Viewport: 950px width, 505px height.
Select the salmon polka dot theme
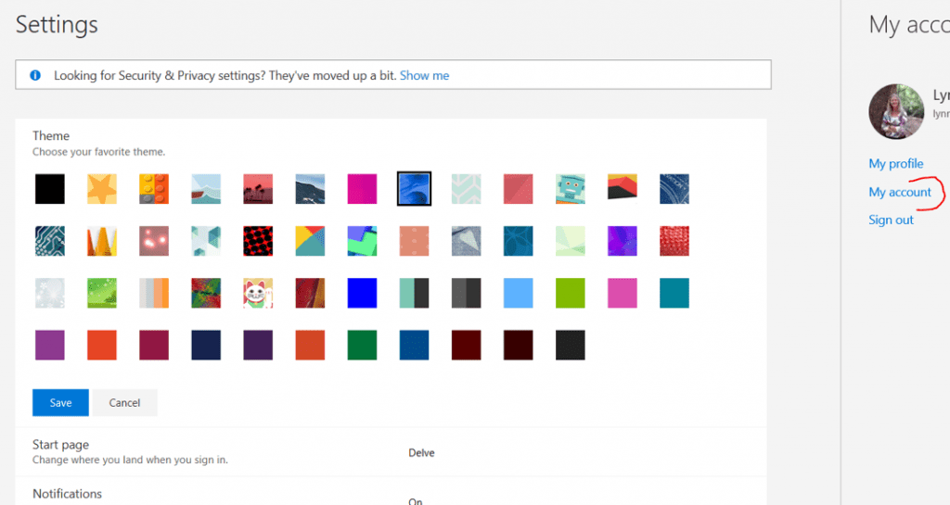(415, 241)
